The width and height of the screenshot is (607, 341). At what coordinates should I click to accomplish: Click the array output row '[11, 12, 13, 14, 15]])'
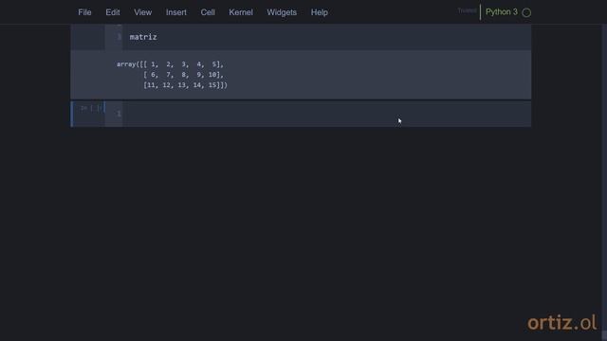(x=186, y=85)
